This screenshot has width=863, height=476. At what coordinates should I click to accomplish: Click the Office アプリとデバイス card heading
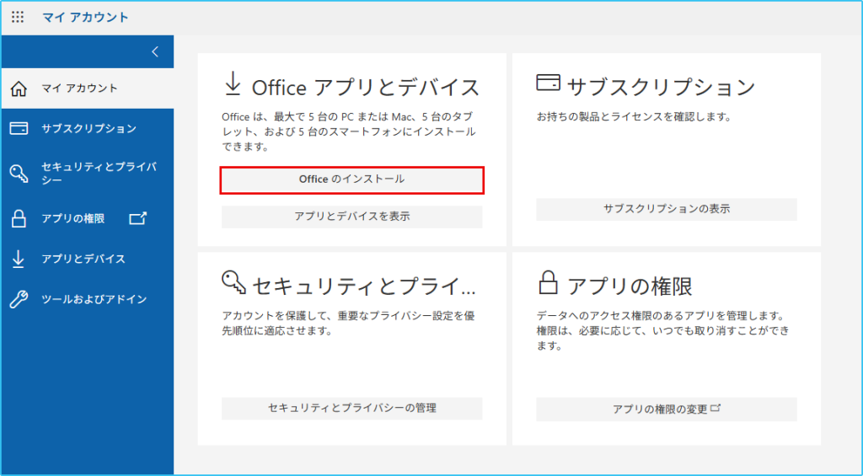366,88
